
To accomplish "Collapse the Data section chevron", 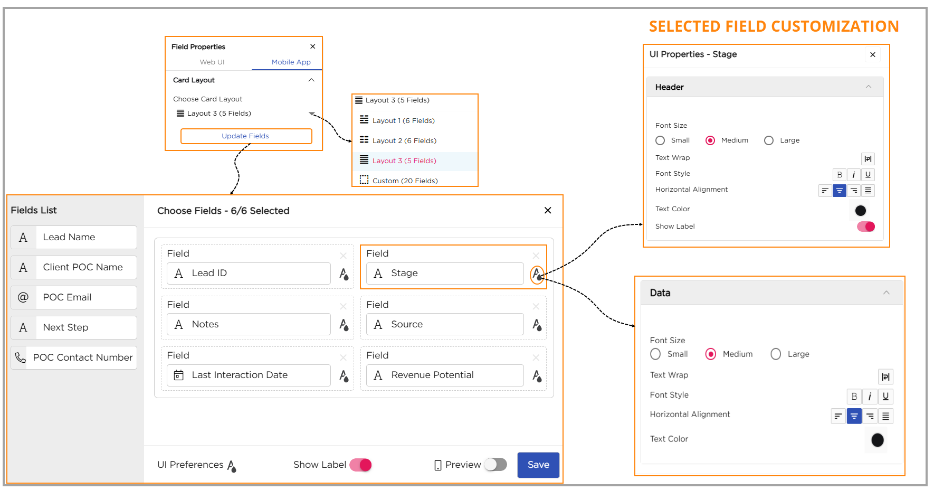I will 887,293.
